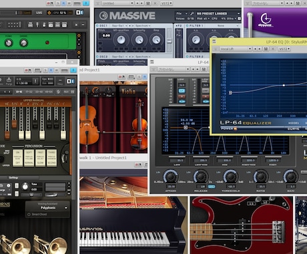Click the THRESHOLD knob on LP-64 multiband

click(231, 176)
